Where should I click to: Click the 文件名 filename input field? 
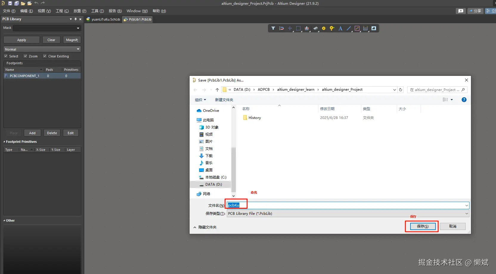348,205
